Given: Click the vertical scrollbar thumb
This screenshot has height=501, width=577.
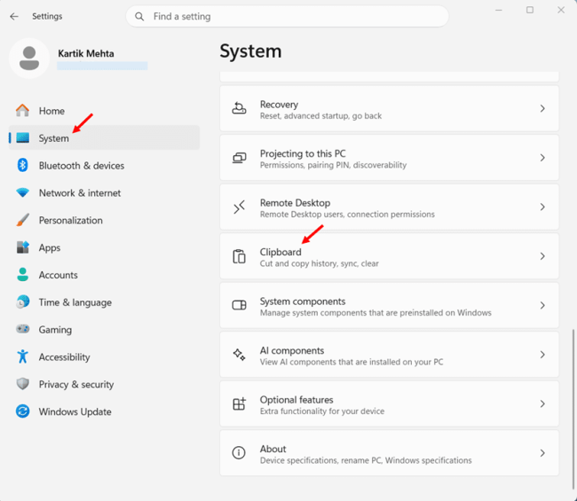Looking at the screenshot, I should [573, 410].
